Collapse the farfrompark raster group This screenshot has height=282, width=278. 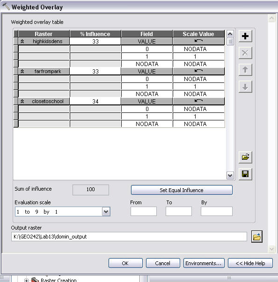[x=22, y=71]
